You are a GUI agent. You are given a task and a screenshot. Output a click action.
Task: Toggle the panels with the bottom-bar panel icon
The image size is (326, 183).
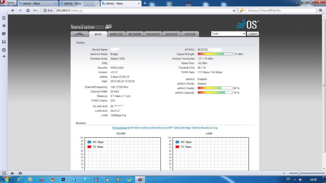click(4, 173)
